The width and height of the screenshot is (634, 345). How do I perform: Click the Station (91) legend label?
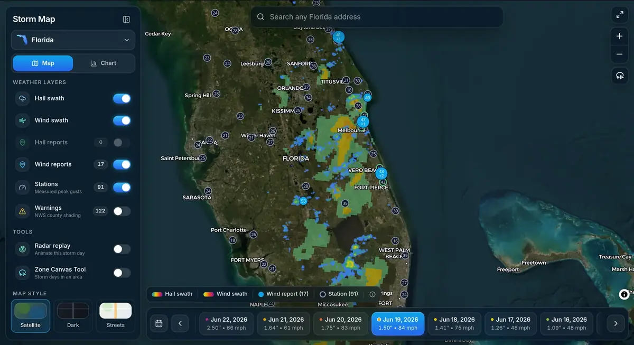point(343,294)
